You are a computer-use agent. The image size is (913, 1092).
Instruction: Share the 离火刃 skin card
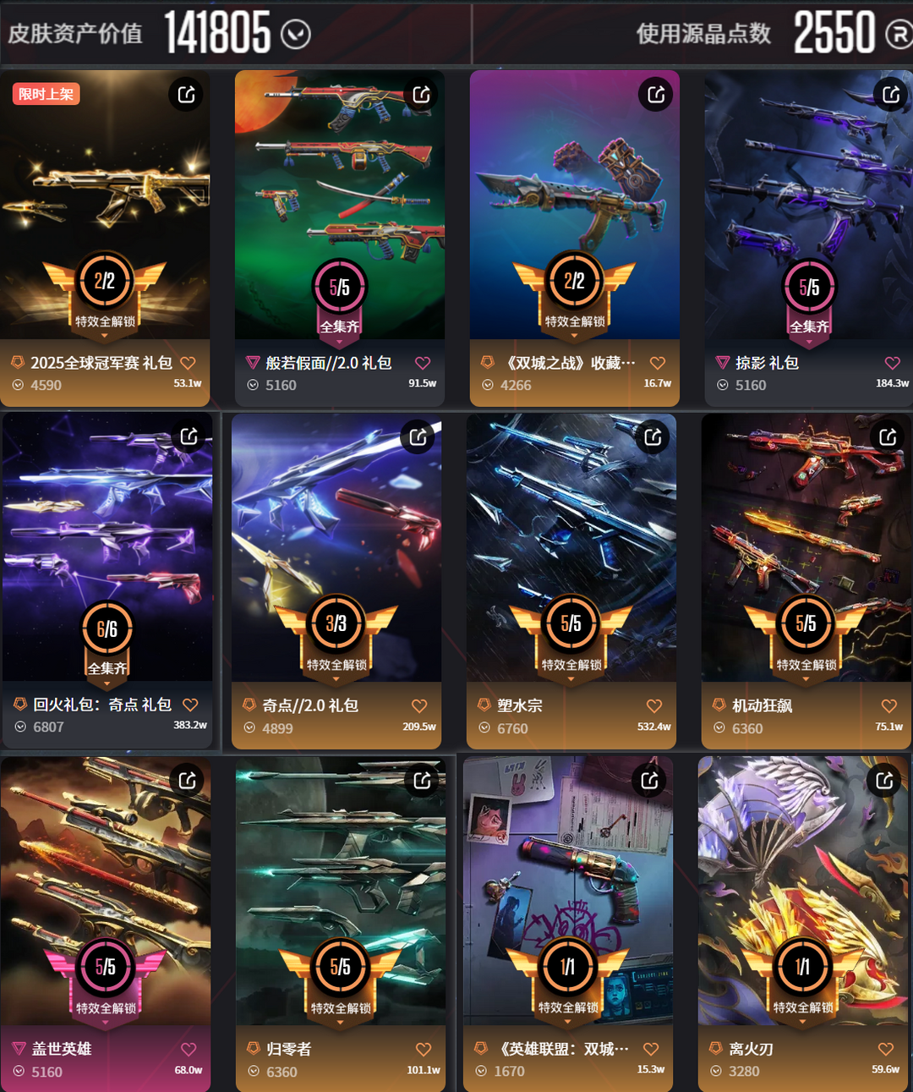click(884, 780)
